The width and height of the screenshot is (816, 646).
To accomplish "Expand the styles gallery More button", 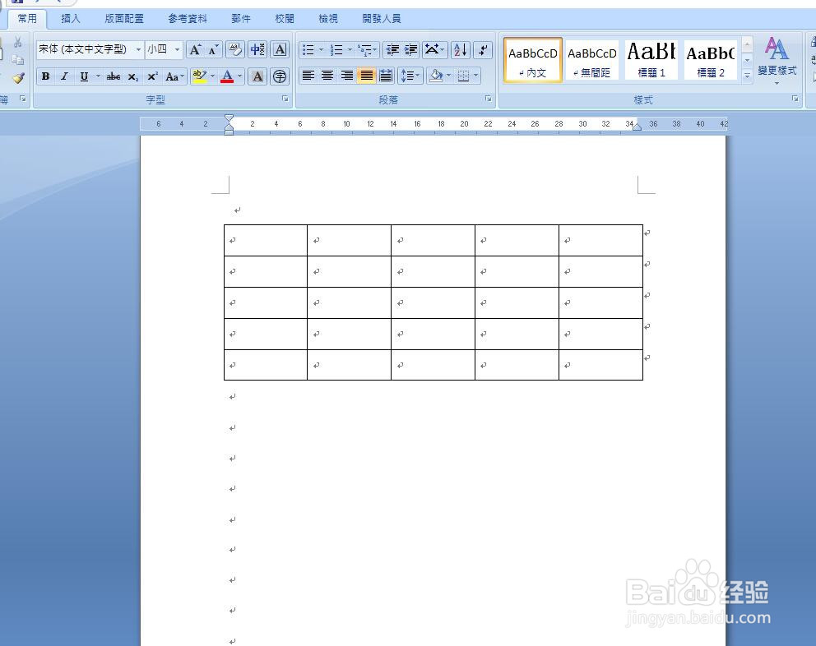I will click(x=747, y=76).
